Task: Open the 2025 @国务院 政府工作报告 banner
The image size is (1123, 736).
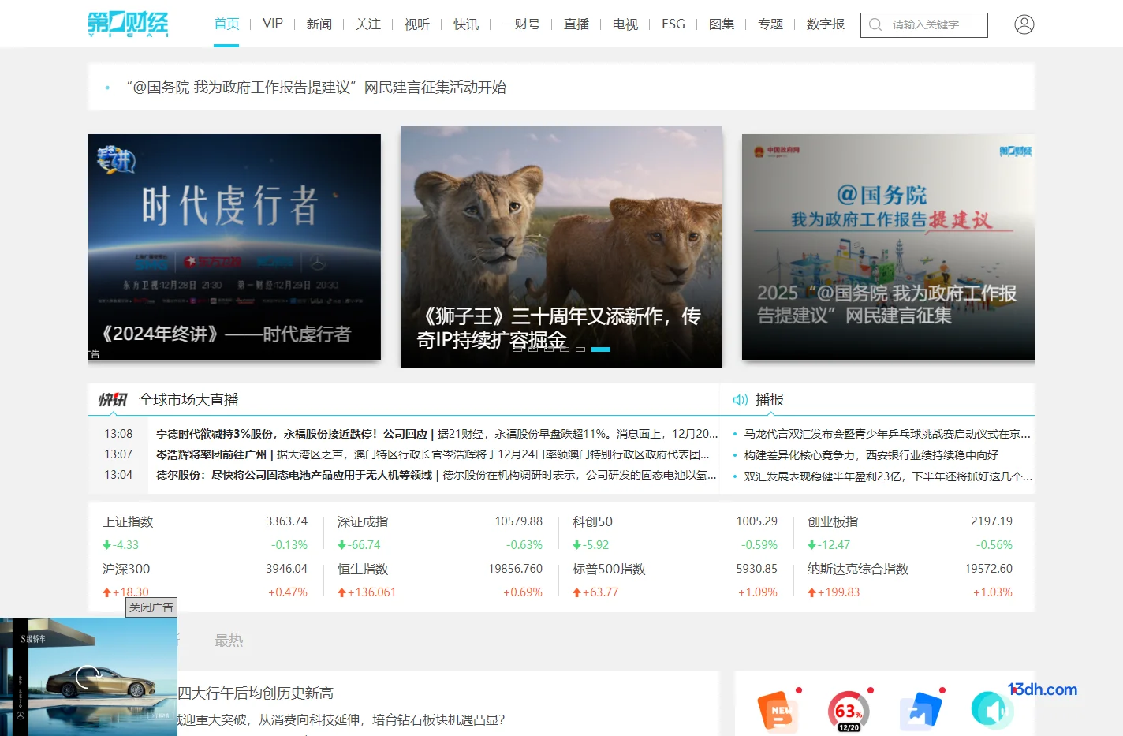Action: pyautogui.click(x=888, y=247)
